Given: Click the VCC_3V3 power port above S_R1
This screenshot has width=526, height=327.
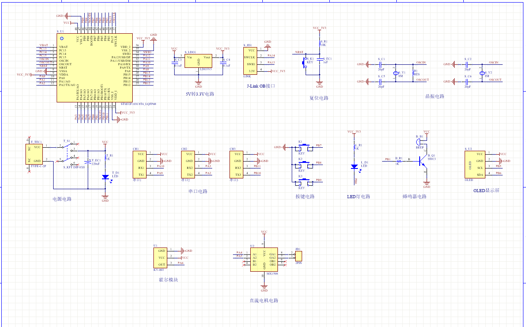Looking at the screenshot, I should point(320,29).
